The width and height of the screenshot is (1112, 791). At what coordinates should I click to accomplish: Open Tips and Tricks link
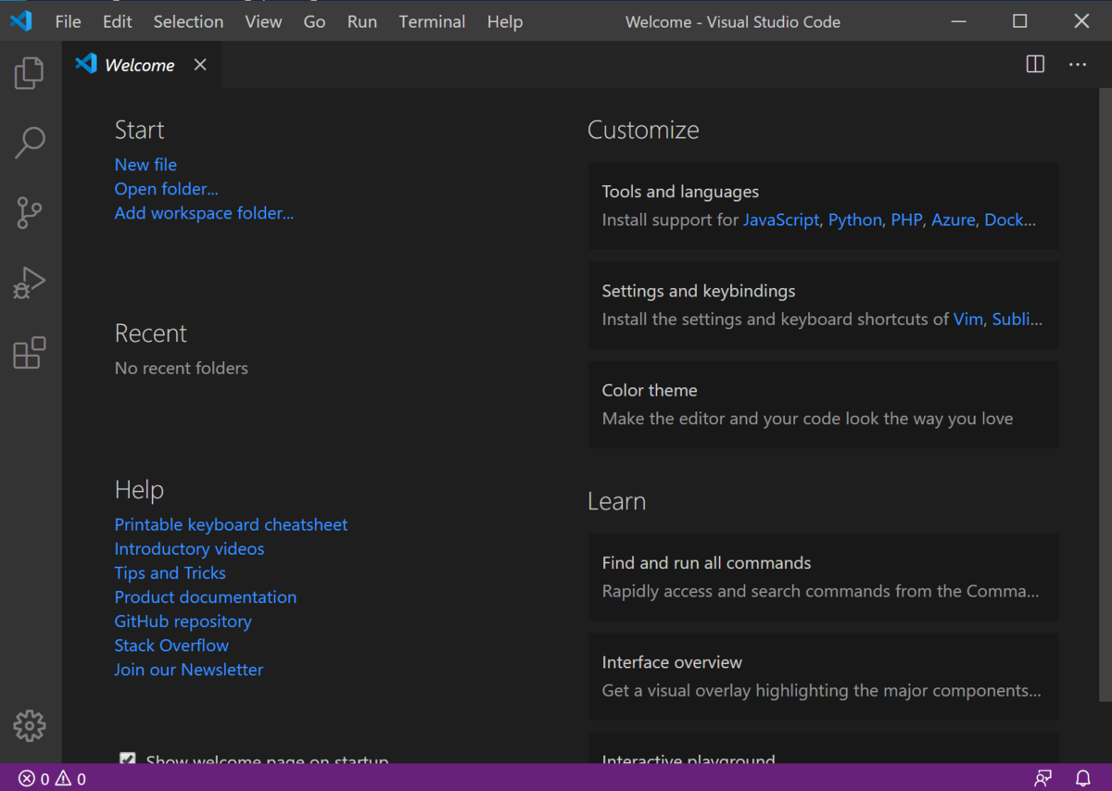[x=170, y=572]
